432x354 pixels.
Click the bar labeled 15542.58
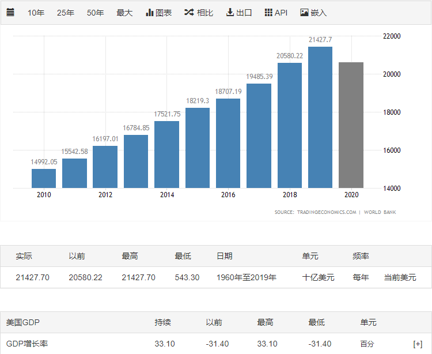click(74, 173)
